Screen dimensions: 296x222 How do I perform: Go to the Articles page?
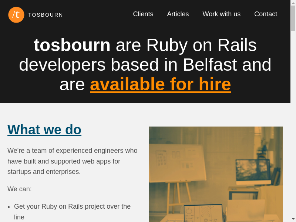(x=178, y=14)
